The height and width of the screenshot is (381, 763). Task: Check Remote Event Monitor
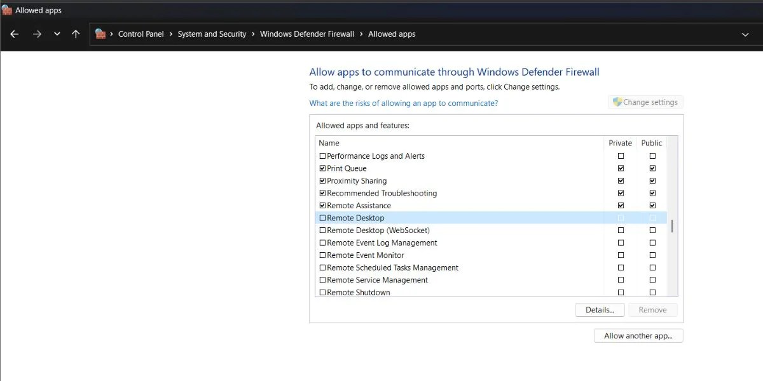tap(322, 255)
